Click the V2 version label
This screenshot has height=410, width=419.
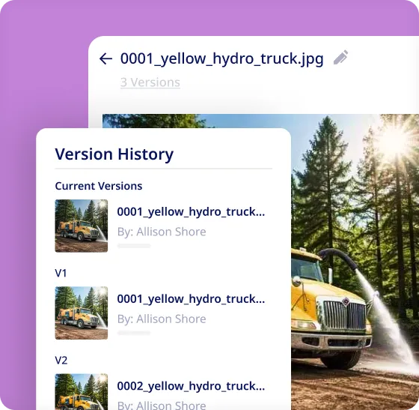click(61, 361)
